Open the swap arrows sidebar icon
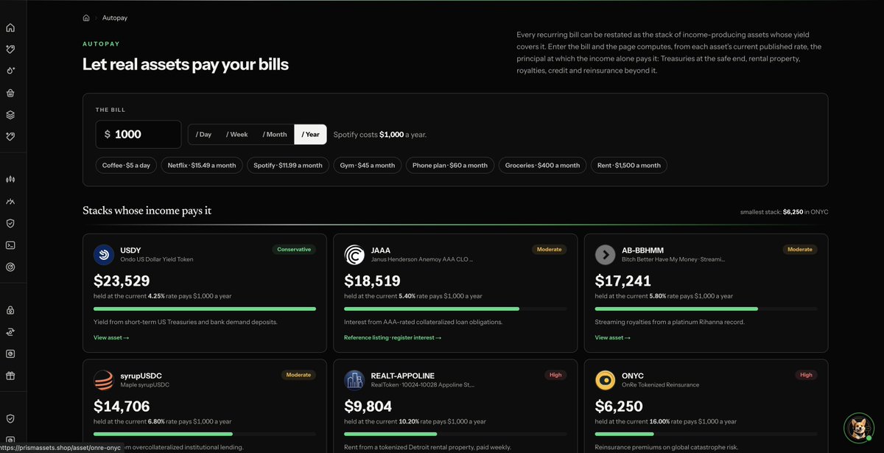 (x=10, y=331)
